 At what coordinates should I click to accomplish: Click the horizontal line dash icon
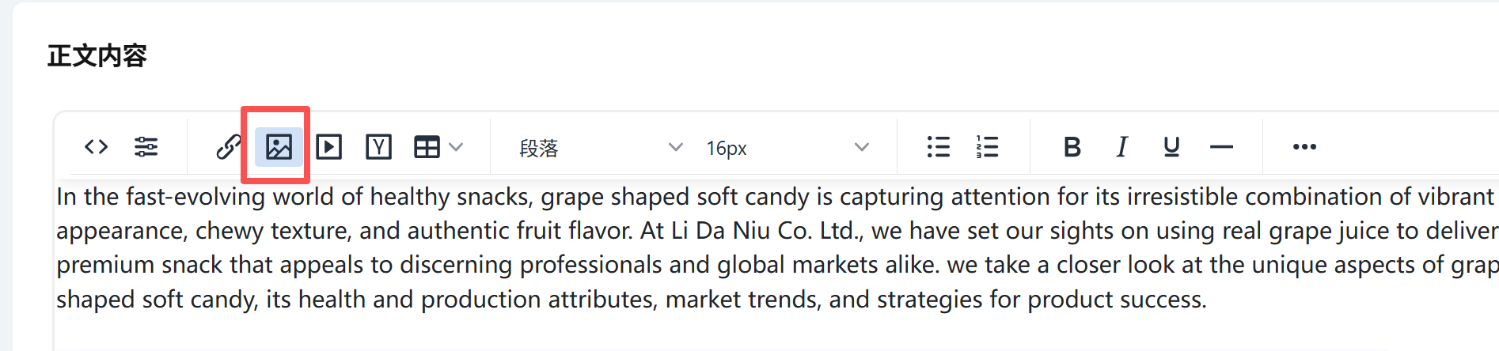[1221, 147]
